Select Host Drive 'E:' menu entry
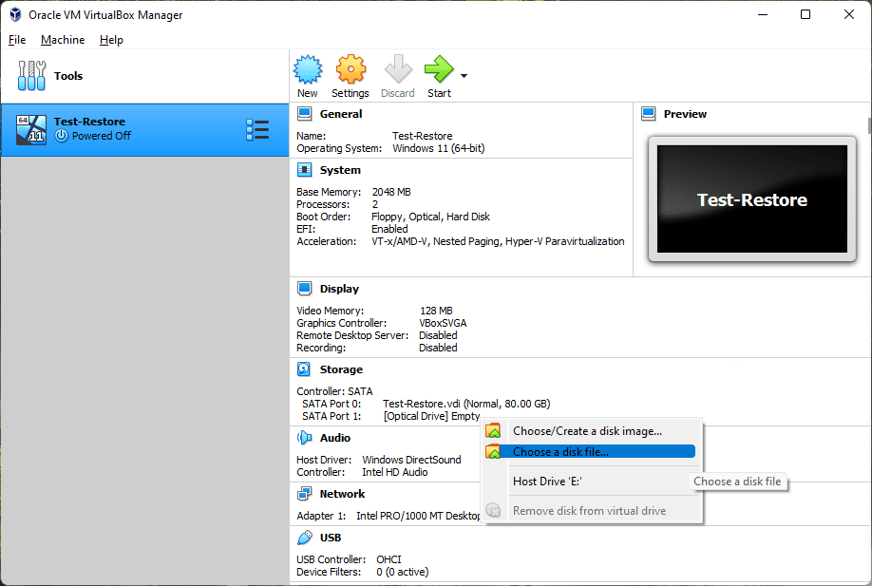 (591, 481)
